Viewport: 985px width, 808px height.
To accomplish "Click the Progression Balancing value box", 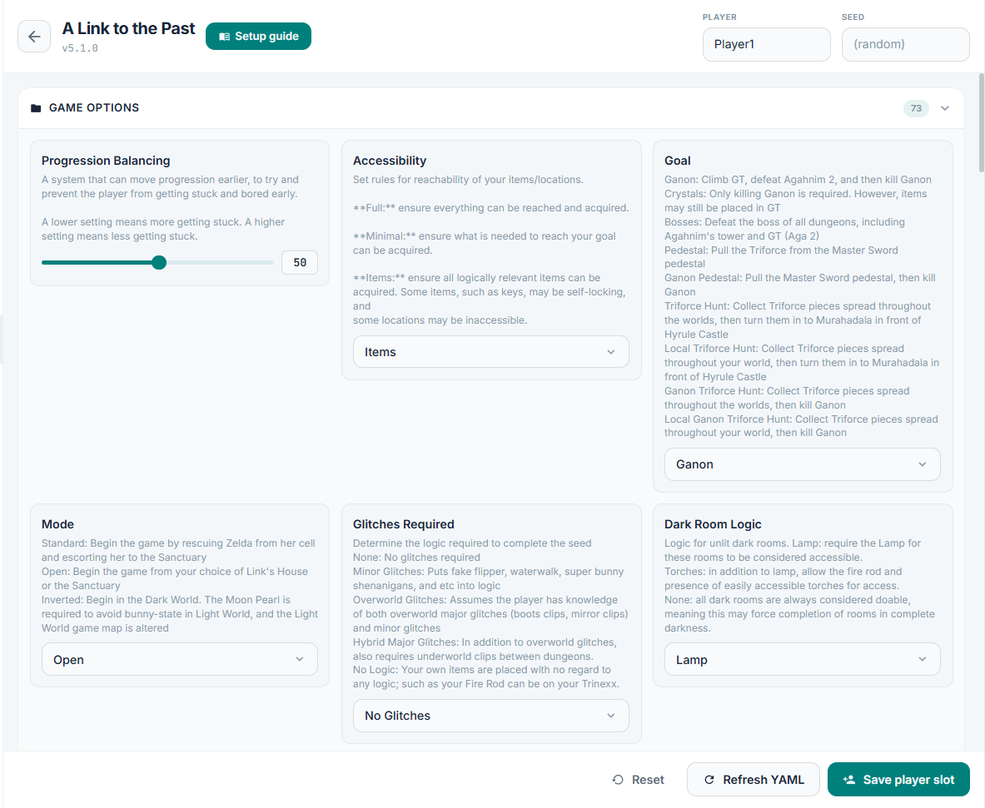I will click(x=299, y=263).
